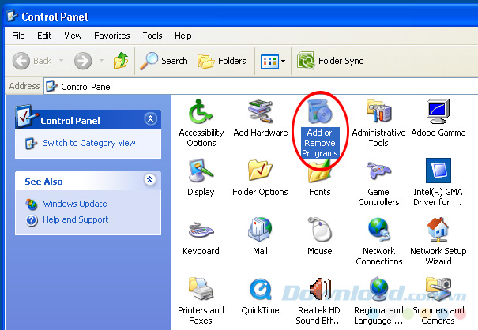The width and height of the screenshot is (478, 330).
Task: Click the Address bar field
Action: coord(261,87)
